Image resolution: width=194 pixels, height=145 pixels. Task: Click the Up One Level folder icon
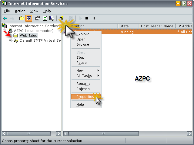pos(22,18)
